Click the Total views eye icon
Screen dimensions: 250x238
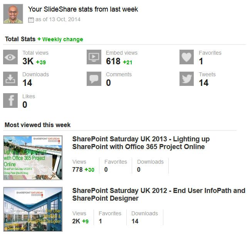pyautogui.click(x=10, y=57)
